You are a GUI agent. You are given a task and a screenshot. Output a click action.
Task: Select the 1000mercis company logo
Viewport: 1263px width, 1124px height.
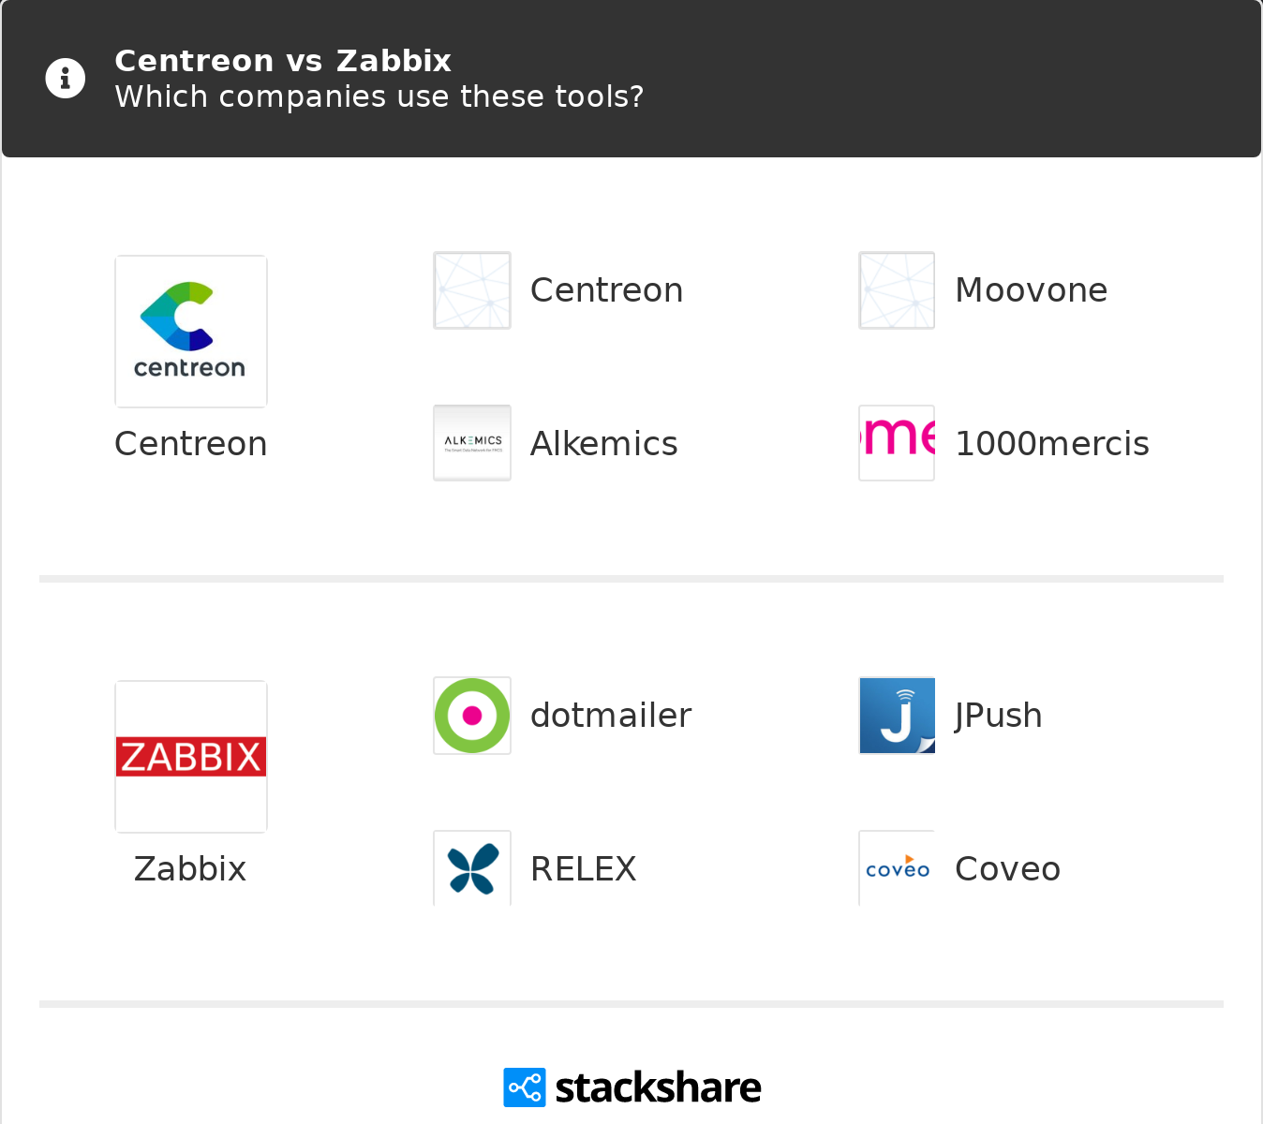click(897, 443)
